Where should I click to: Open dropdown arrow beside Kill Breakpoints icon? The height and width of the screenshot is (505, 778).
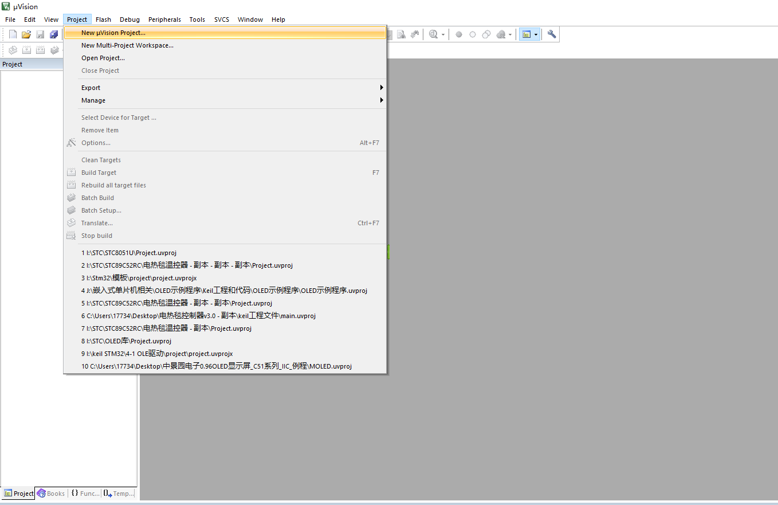pyautogui.click(x=510, y=34)
